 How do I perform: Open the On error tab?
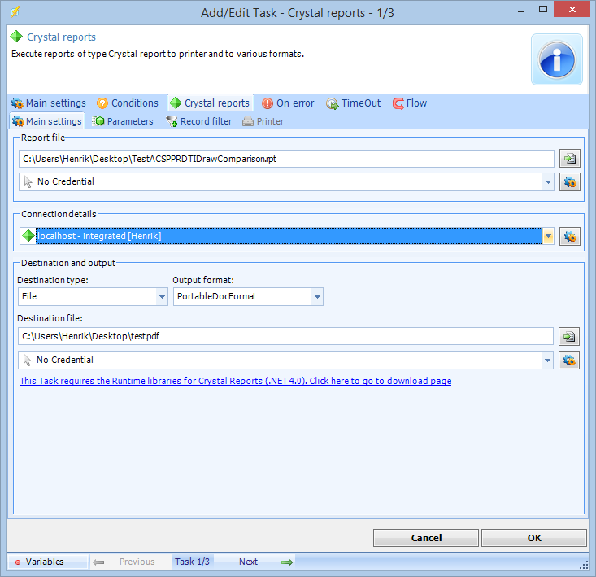[x=288, y=103]
